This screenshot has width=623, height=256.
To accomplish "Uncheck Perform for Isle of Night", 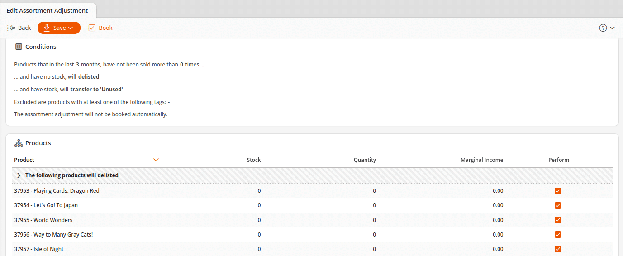I will [558, 249].
